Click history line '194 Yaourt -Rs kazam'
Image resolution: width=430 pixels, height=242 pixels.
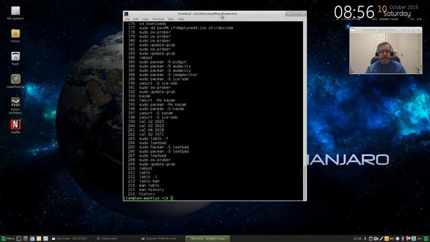pyautogui.click(x=152, y=100)
